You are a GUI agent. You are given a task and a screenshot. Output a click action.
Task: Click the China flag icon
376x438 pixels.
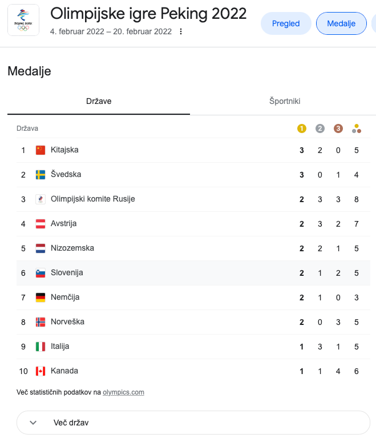pyautogui.click(x=41, y=150)
